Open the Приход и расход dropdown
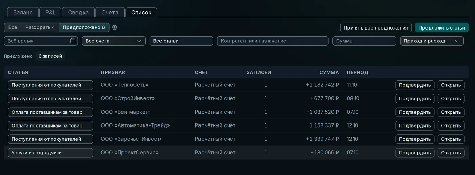Screen dimensions: 475x175 [432, 41]
